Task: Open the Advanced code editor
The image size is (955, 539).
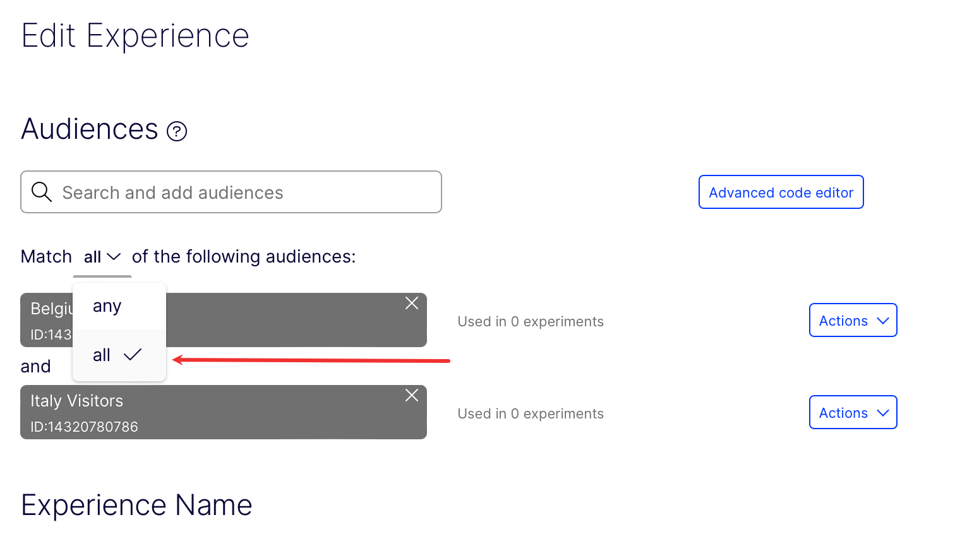Action: tap(781, 192)
